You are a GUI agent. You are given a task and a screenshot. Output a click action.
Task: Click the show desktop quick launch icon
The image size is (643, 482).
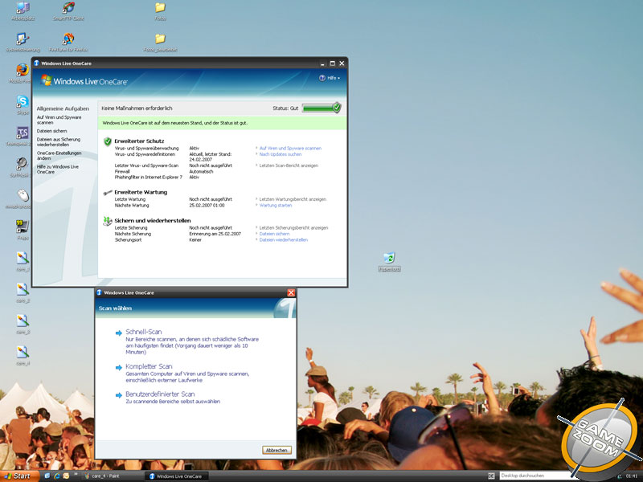47,476
